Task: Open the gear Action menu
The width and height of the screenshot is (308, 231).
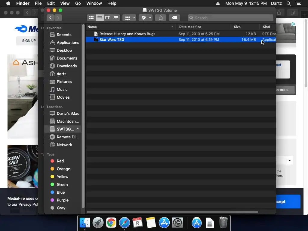Action: [146, 18]
